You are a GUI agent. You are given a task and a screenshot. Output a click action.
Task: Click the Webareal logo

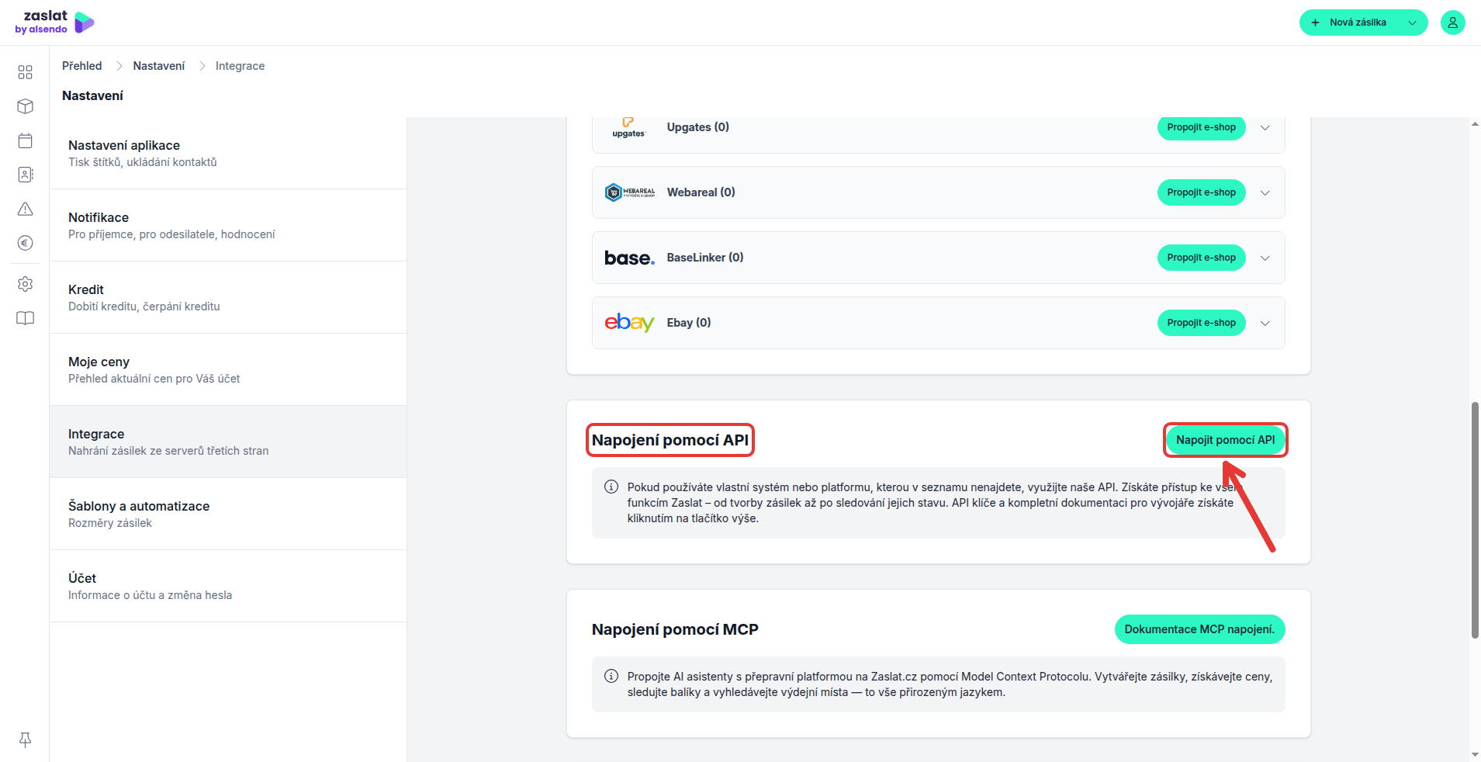coord(629,192)
